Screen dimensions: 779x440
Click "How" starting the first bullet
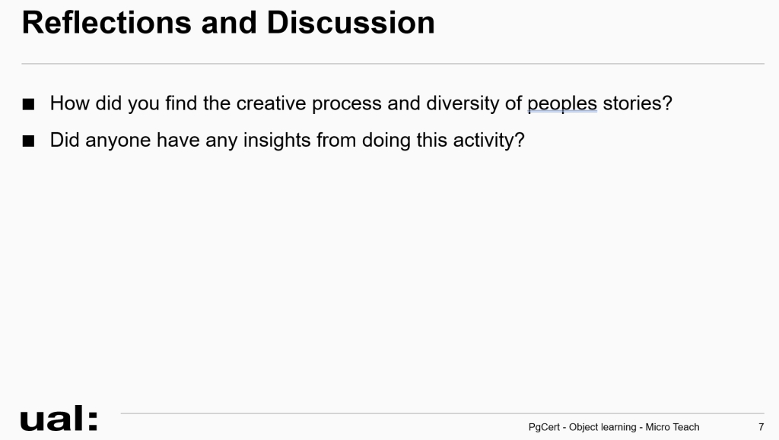(x=69, y=103)
